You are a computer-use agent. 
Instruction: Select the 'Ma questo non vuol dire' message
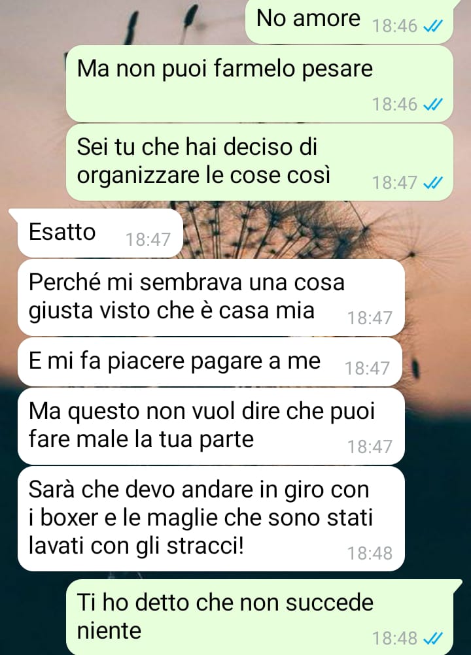coord(211,426)
